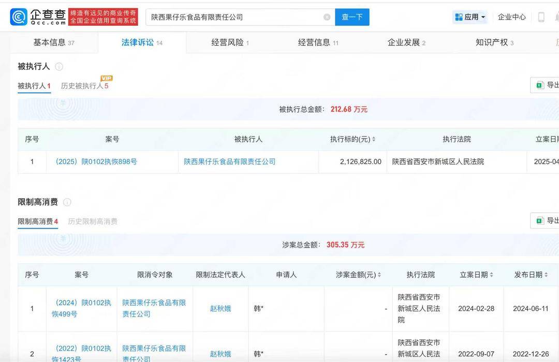This screenshot has height=362, width=559.
Task: Click the info icon beside 被执行人 heading
Action: coord(59,67)
